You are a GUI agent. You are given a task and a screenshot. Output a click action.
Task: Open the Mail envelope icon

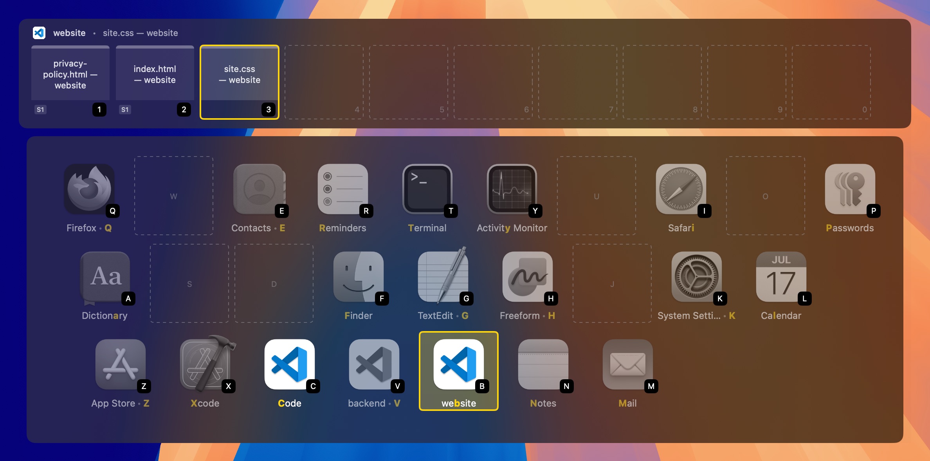click(628, 364)
